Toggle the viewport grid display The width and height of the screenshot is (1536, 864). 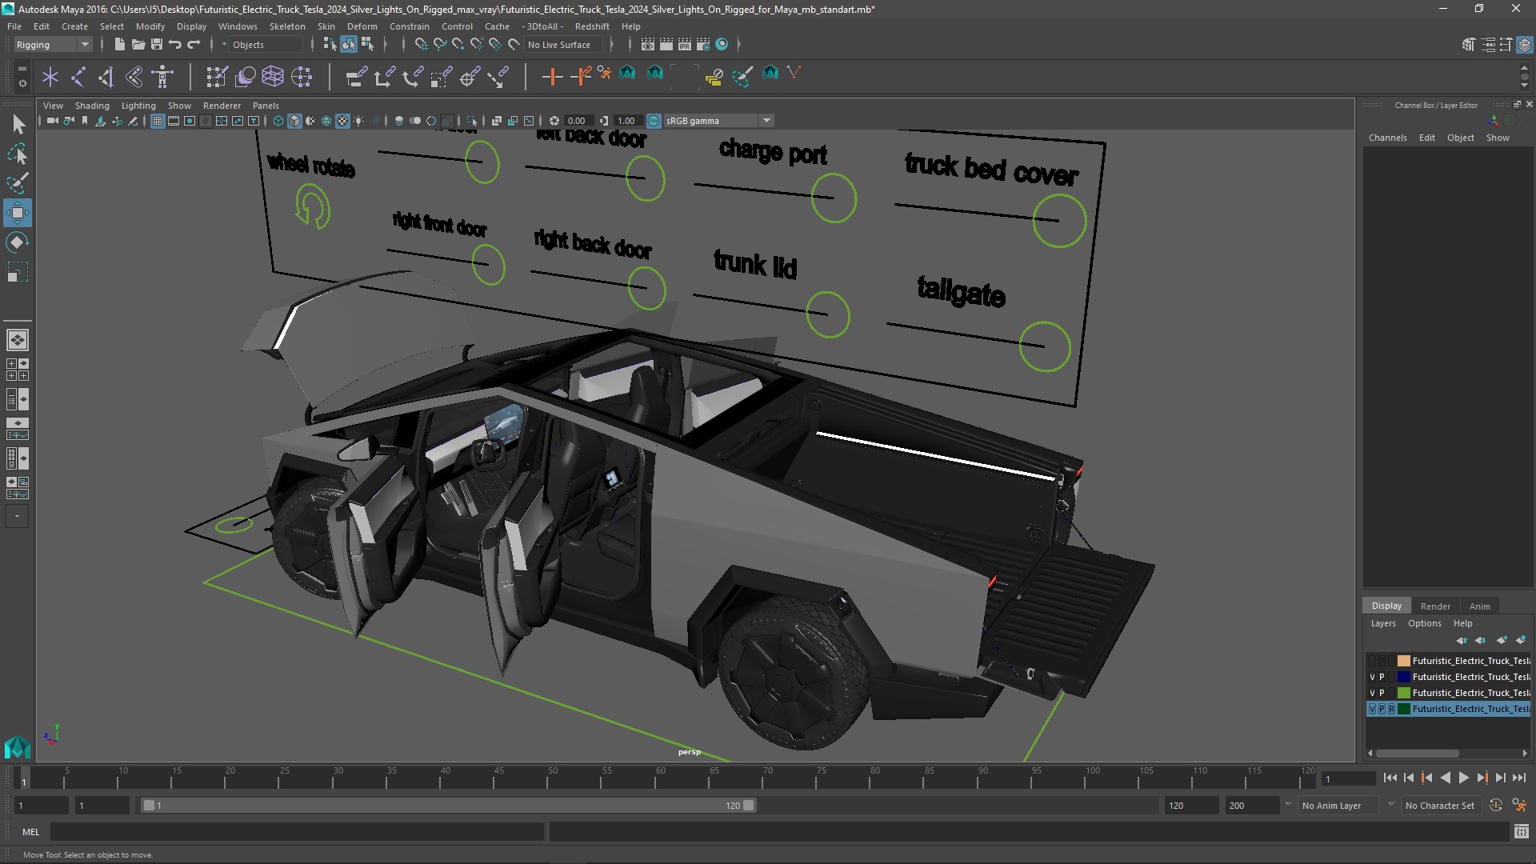pos(158,121)
